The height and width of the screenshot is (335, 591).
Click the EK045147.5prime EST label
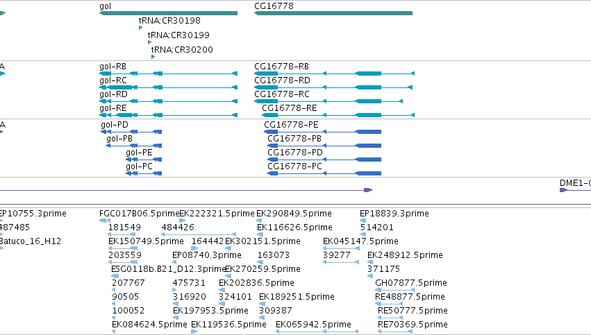tap(360, 241)
